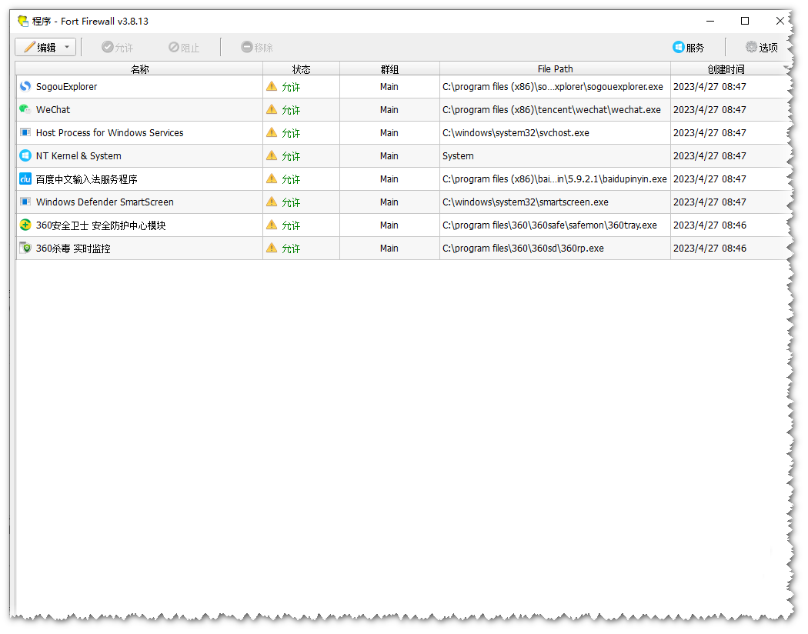Screen dimensions: 808x634
Task: Select the 360杀毒 实时监控 text
Action: pos(73,249)
